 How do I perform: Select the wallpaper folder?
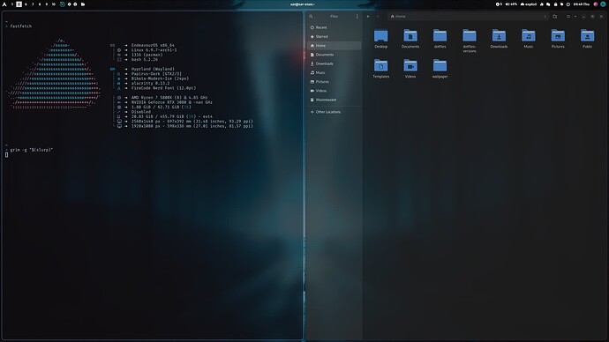(x=440, y=69)
